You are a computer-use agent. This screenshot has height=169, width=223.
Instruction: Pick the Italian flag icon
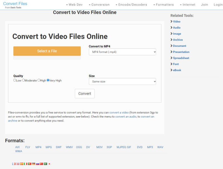pyautogui.click(x=26, y=164)
